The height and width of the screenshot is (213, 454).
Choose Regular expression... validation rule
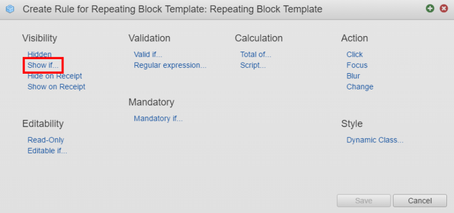(170, 65)
